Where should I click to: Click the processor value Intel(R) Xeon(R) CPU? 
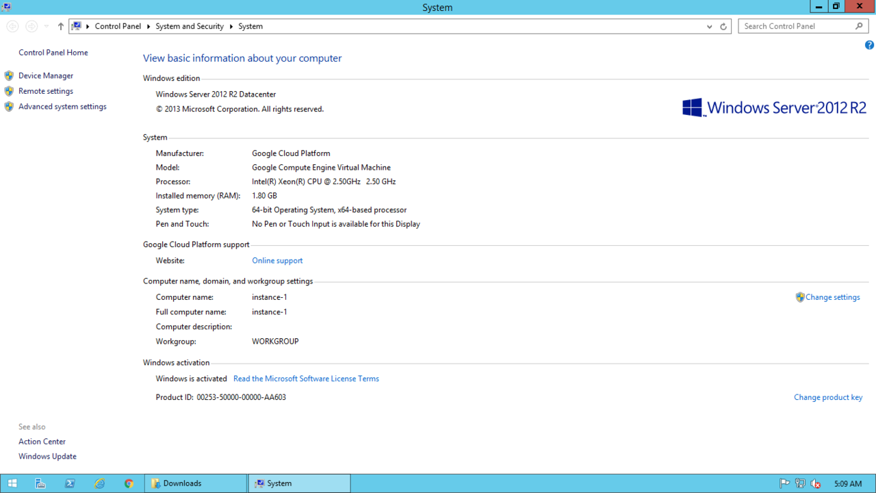[324, 181]
